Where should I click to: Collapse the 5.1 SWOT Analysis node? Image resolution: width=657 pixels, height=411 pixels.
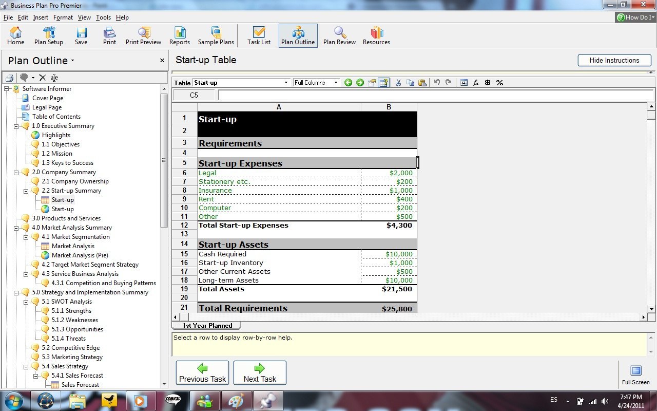point(26,302)
